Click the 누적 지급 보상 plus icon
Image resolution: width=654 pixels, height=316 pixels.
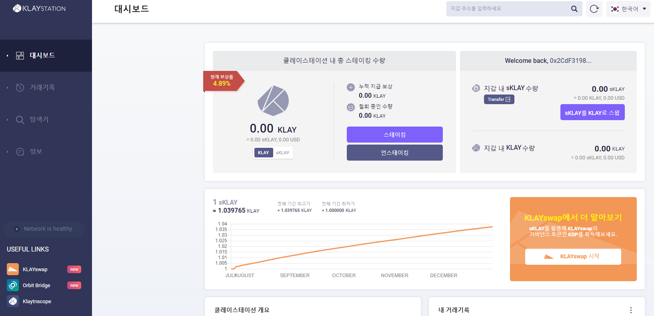[x=351, y=87]
